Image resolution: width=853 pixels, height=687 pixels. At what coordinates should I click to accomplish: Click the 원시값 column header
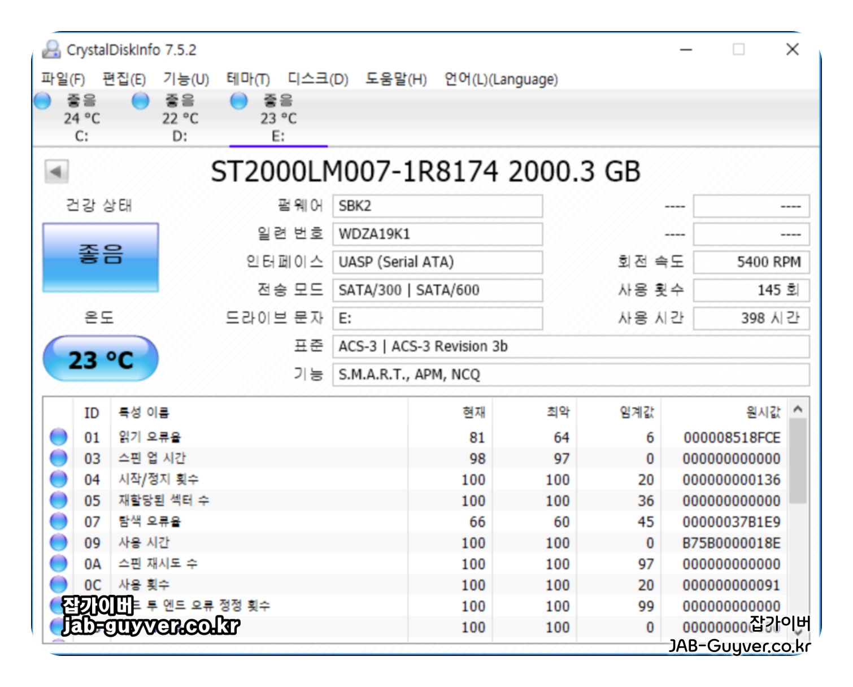725,413
